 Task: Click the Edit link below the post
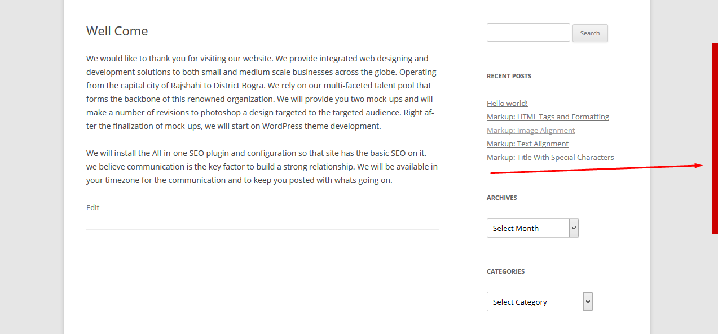[x=92, y=207]
